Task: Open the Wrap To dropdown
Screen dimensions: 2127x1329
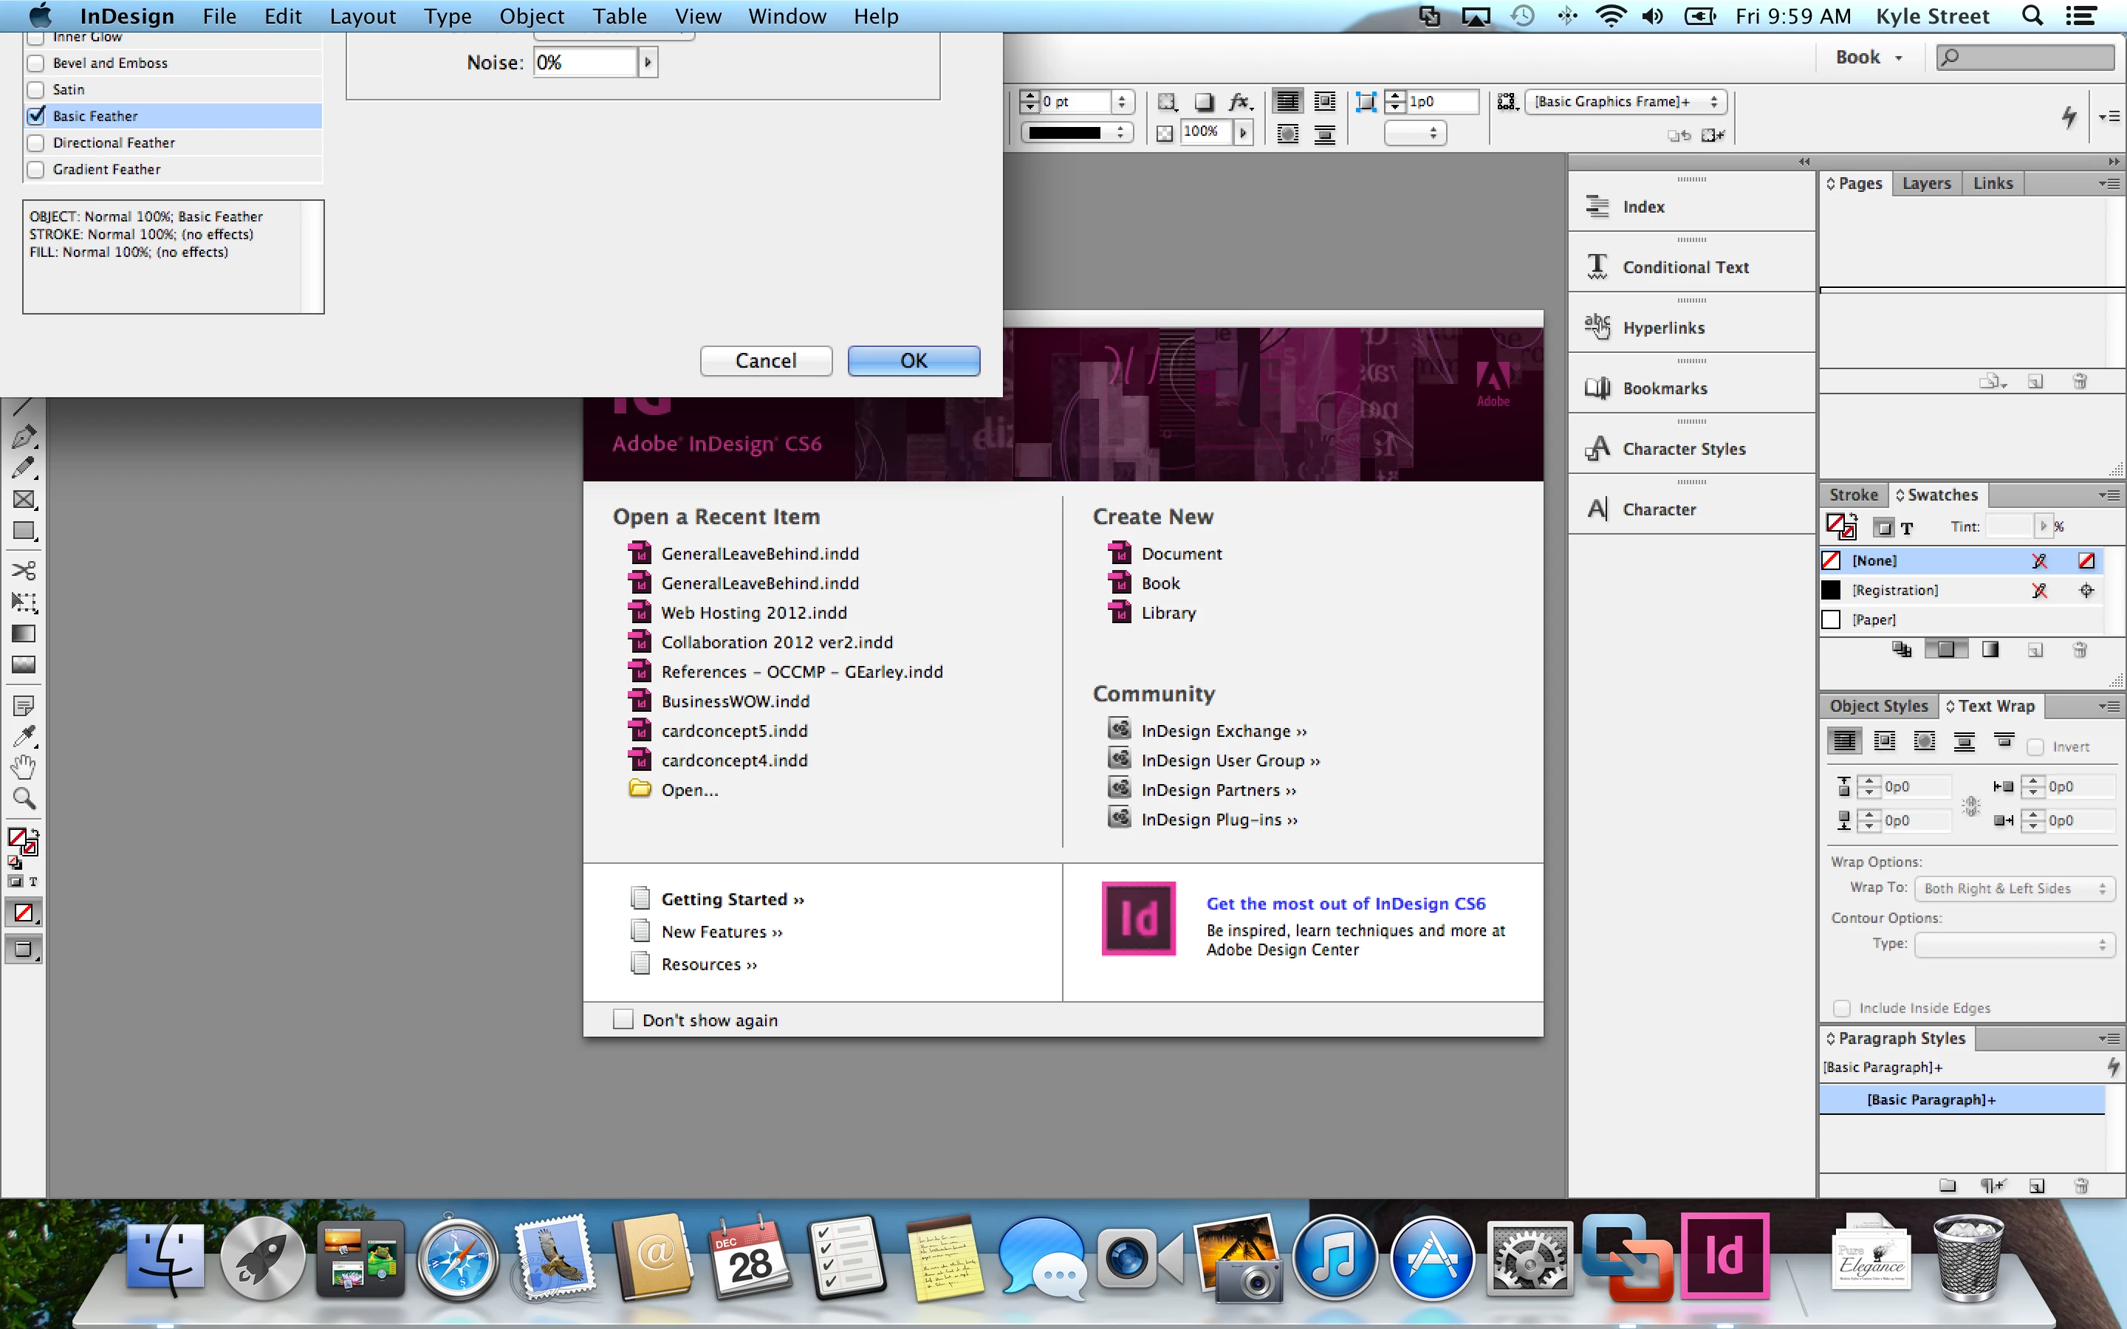Action: [x=2013, y=889]
